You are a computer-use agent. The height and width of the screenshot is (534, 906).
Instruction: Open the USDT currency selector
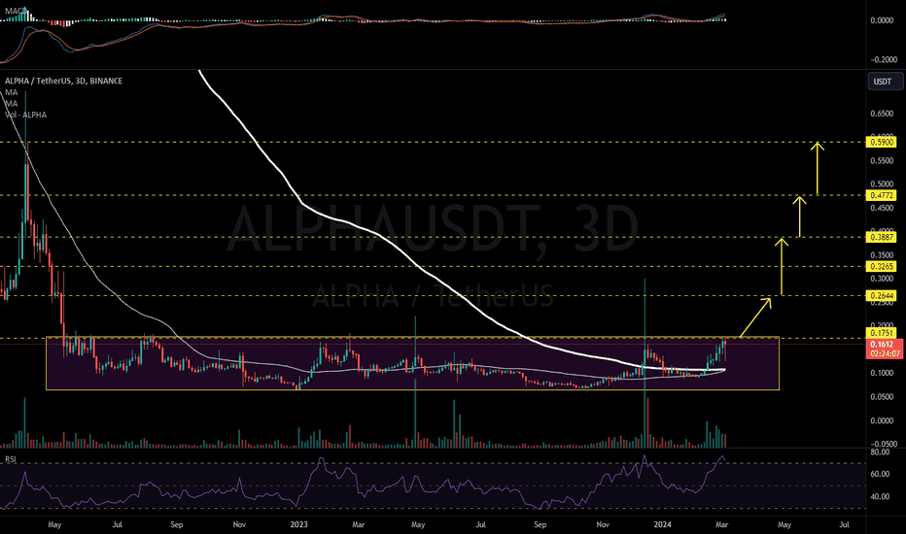pyautogui.click(x=886, y=82)
